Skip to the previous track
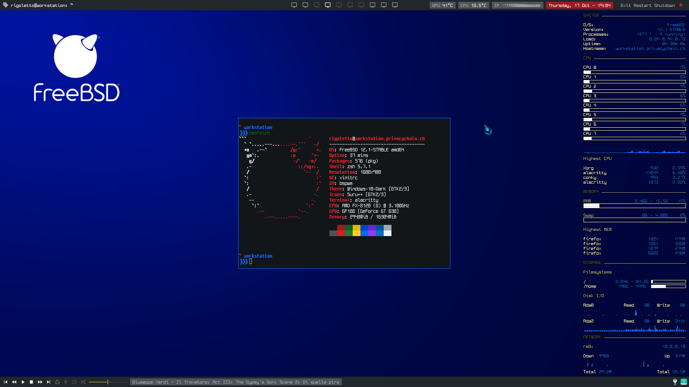Image resolution: width=689 pixels, height=387 pixels. (x=6, y=382)
